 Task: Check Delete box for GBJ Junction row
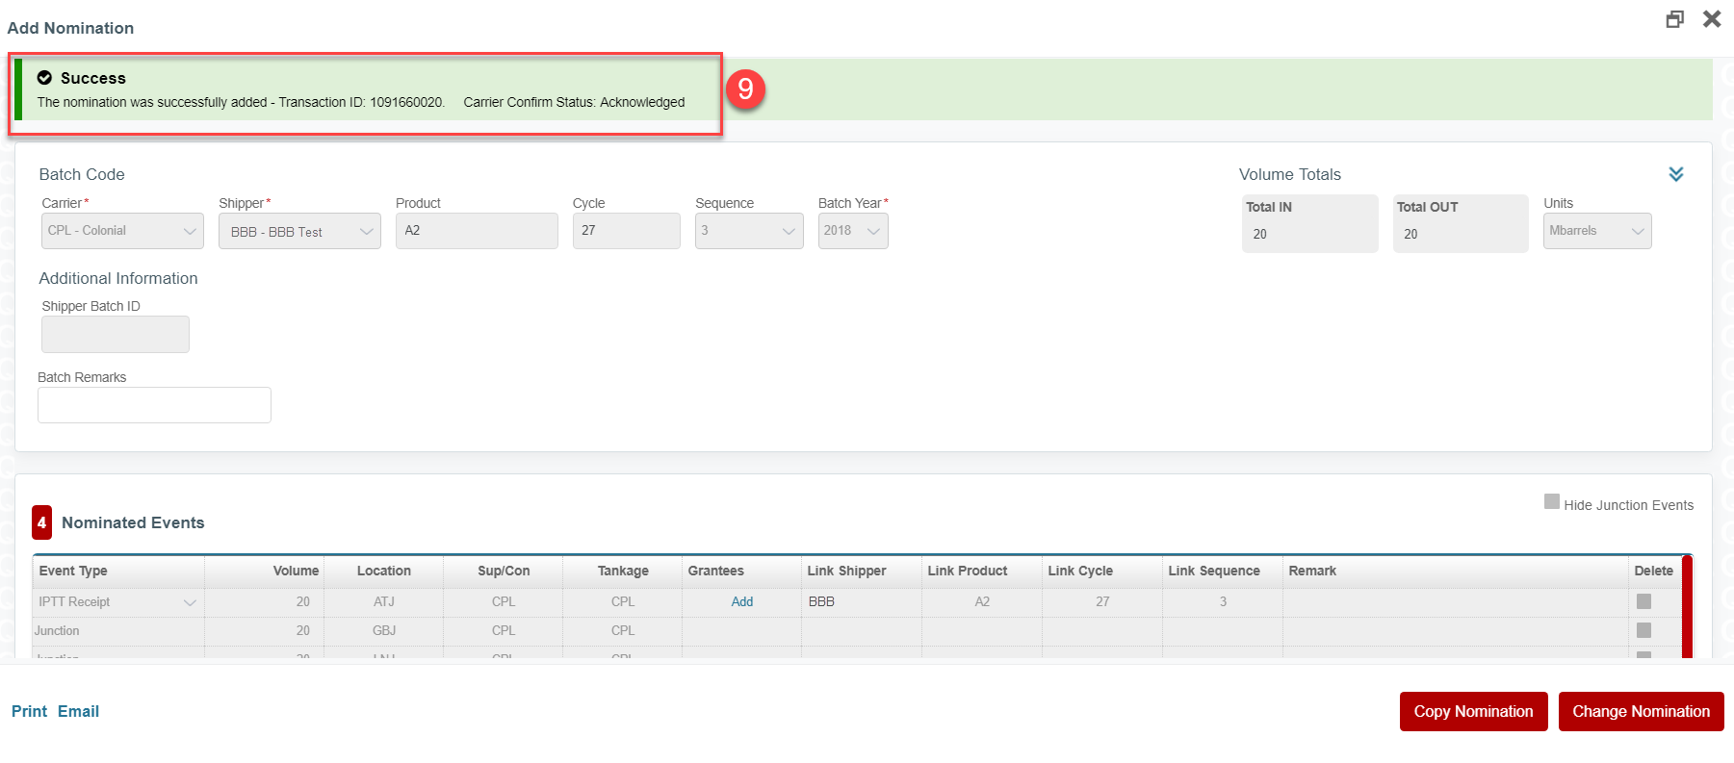(x=1643, y=630)
